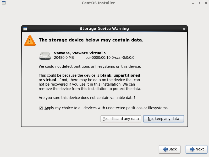This screenshot has width=209, height=157.
Task: Click the valuable data question text
Action: point(87,98)
